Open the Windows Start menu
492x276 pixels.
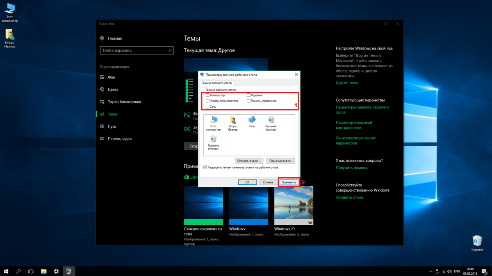click(x=6, y=271)
